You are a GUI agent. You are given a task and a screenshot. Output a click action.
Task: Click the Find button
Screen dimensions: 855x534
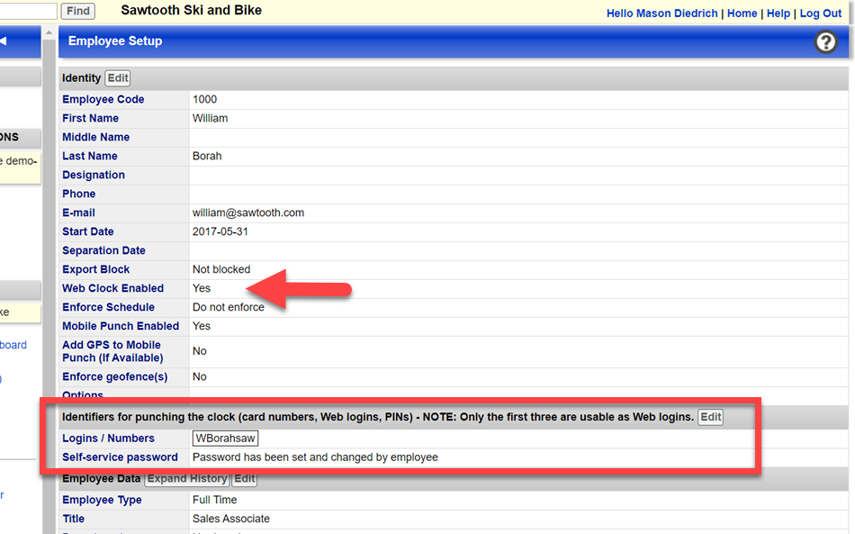78,11
